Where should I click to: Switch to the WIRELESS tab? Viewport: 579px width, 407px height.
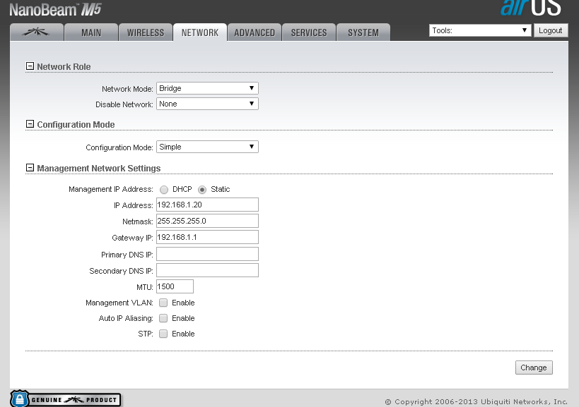[146, 32]
